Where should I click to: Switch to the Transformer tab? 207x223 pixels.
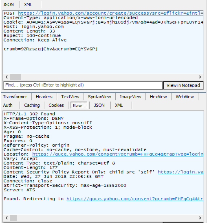click(x=15, y=97)
